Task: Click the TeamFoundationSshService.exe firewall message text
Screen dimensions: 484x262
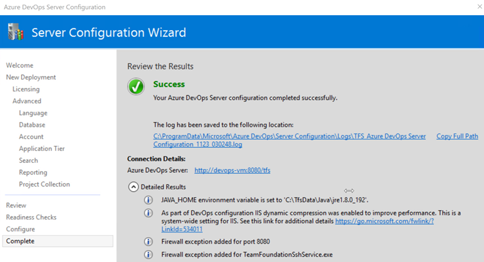Action: (247, 255)
